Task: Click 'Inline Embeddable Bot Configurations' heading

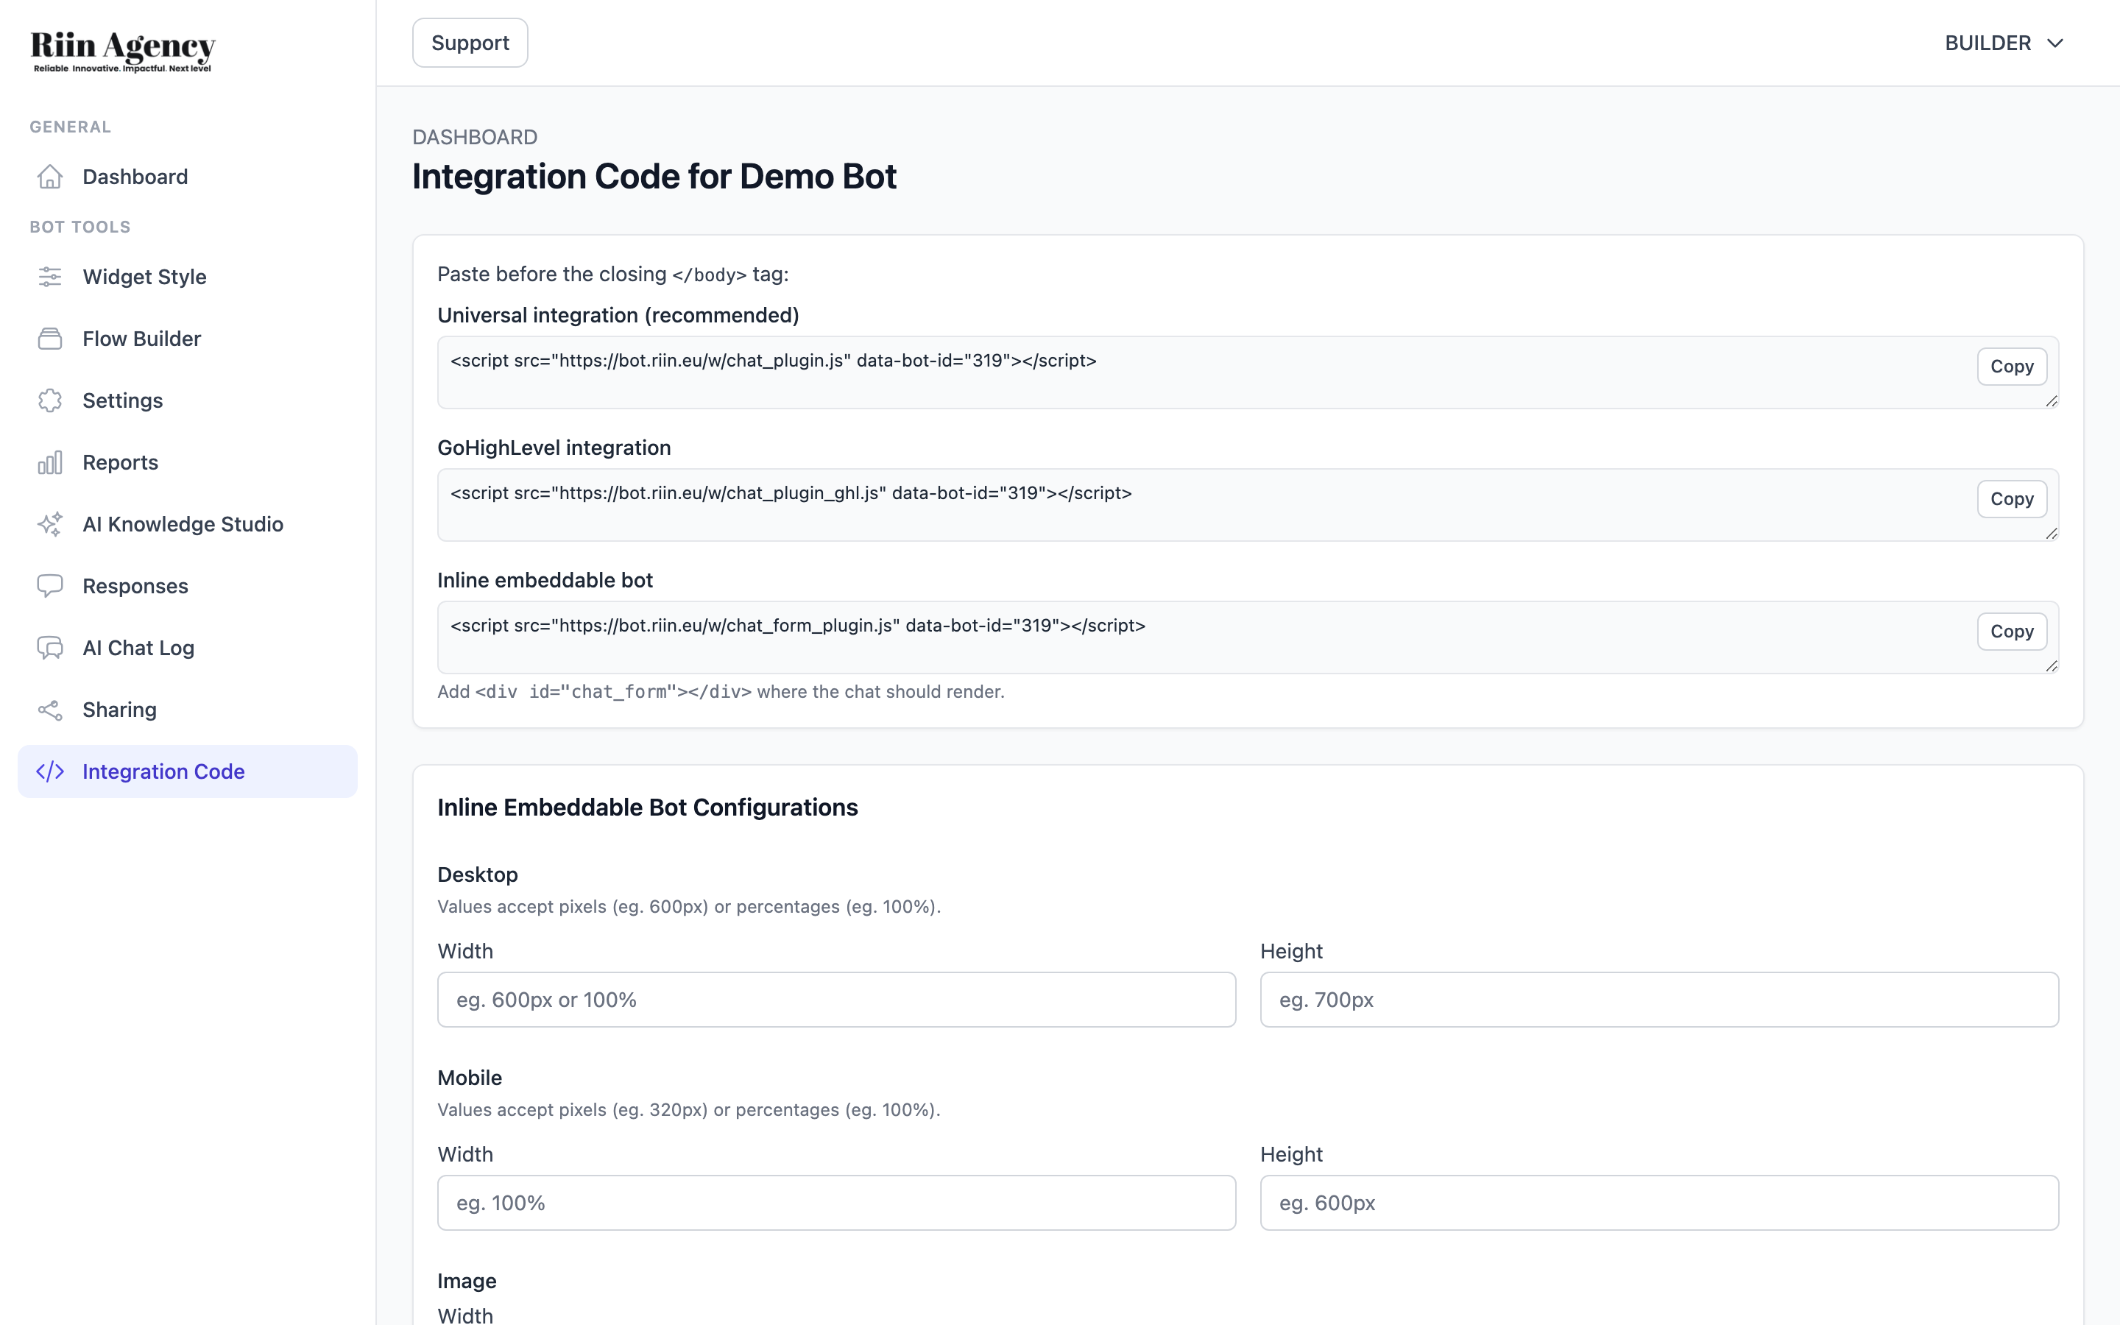Action: (x=647, y=807)
